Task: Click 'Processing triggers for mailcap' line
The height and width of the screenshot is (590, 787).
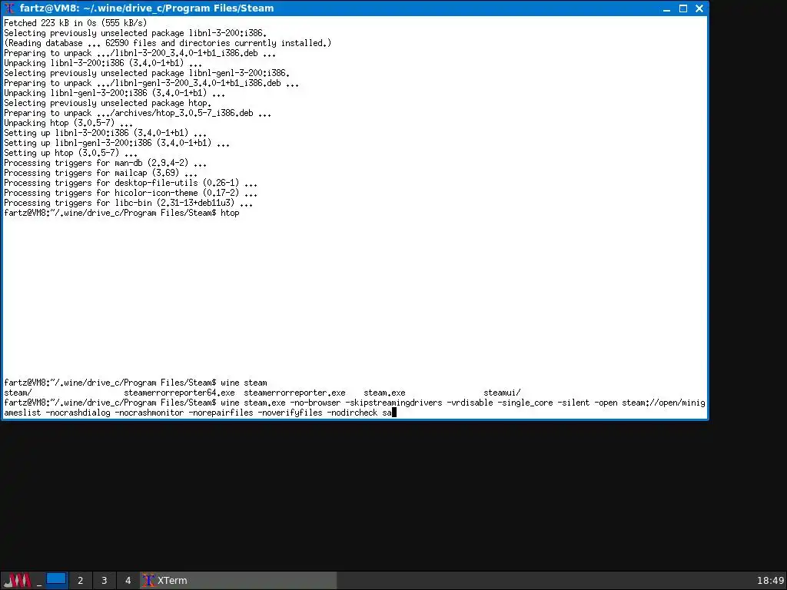Action: pyautogui.click(x=101, y=173)
